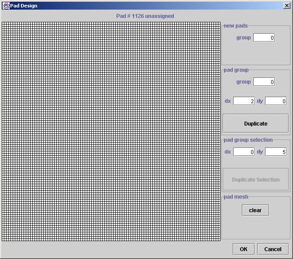
Task: Click the Java icon in title bar
Action: tap(6, 6)
